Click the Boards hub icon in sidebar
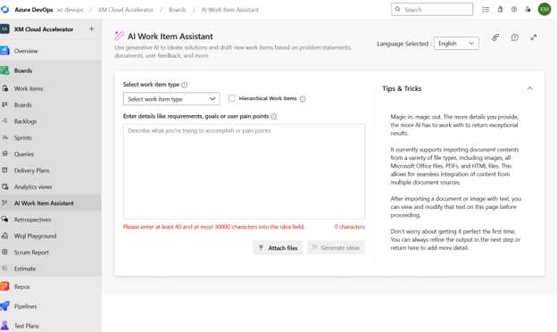 click(x=5, y=71)
